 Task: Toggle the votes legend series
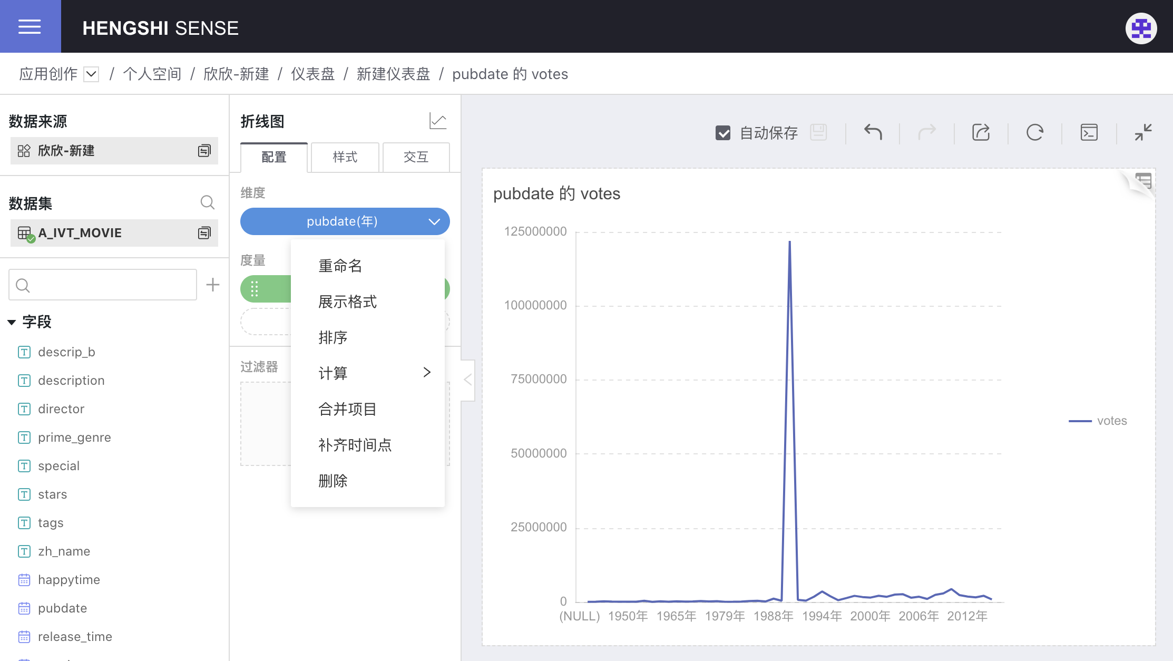point(1098,421)
